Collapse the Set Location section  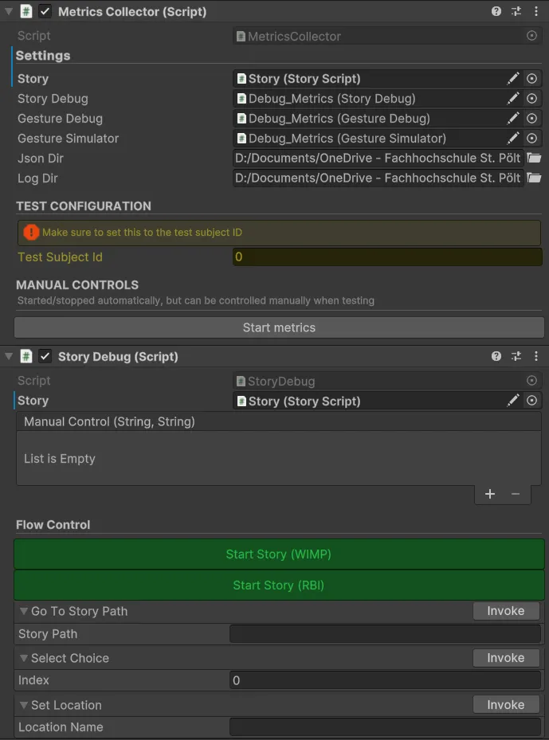tap(24, 705)
